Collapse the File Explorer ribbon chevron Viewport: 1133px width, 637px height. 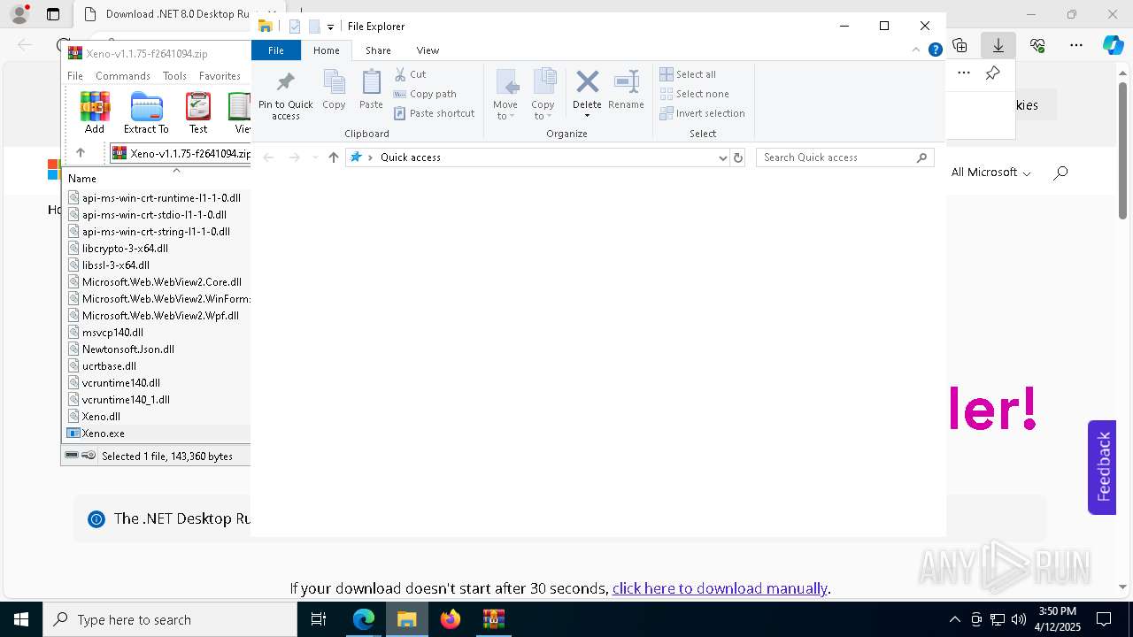tap(916, 50)
